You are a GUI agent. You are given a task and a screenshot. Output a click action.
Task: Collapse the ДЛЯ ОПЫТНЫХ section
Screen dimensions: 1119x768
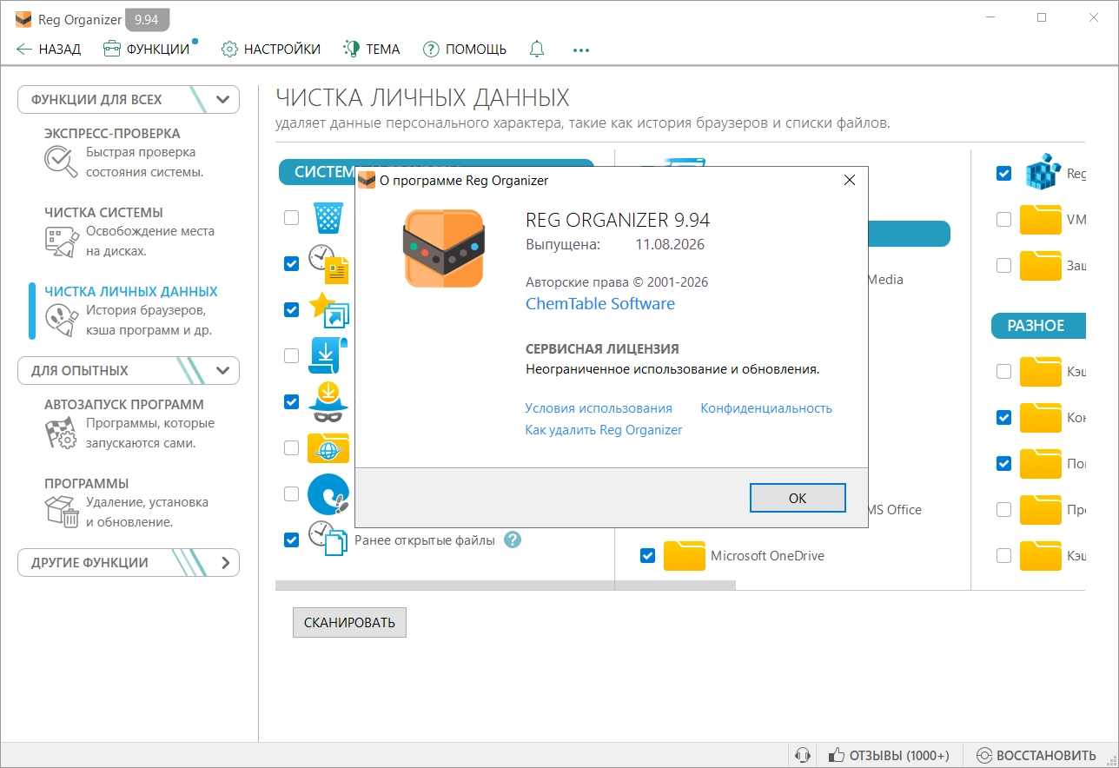(x=129, y=370)
